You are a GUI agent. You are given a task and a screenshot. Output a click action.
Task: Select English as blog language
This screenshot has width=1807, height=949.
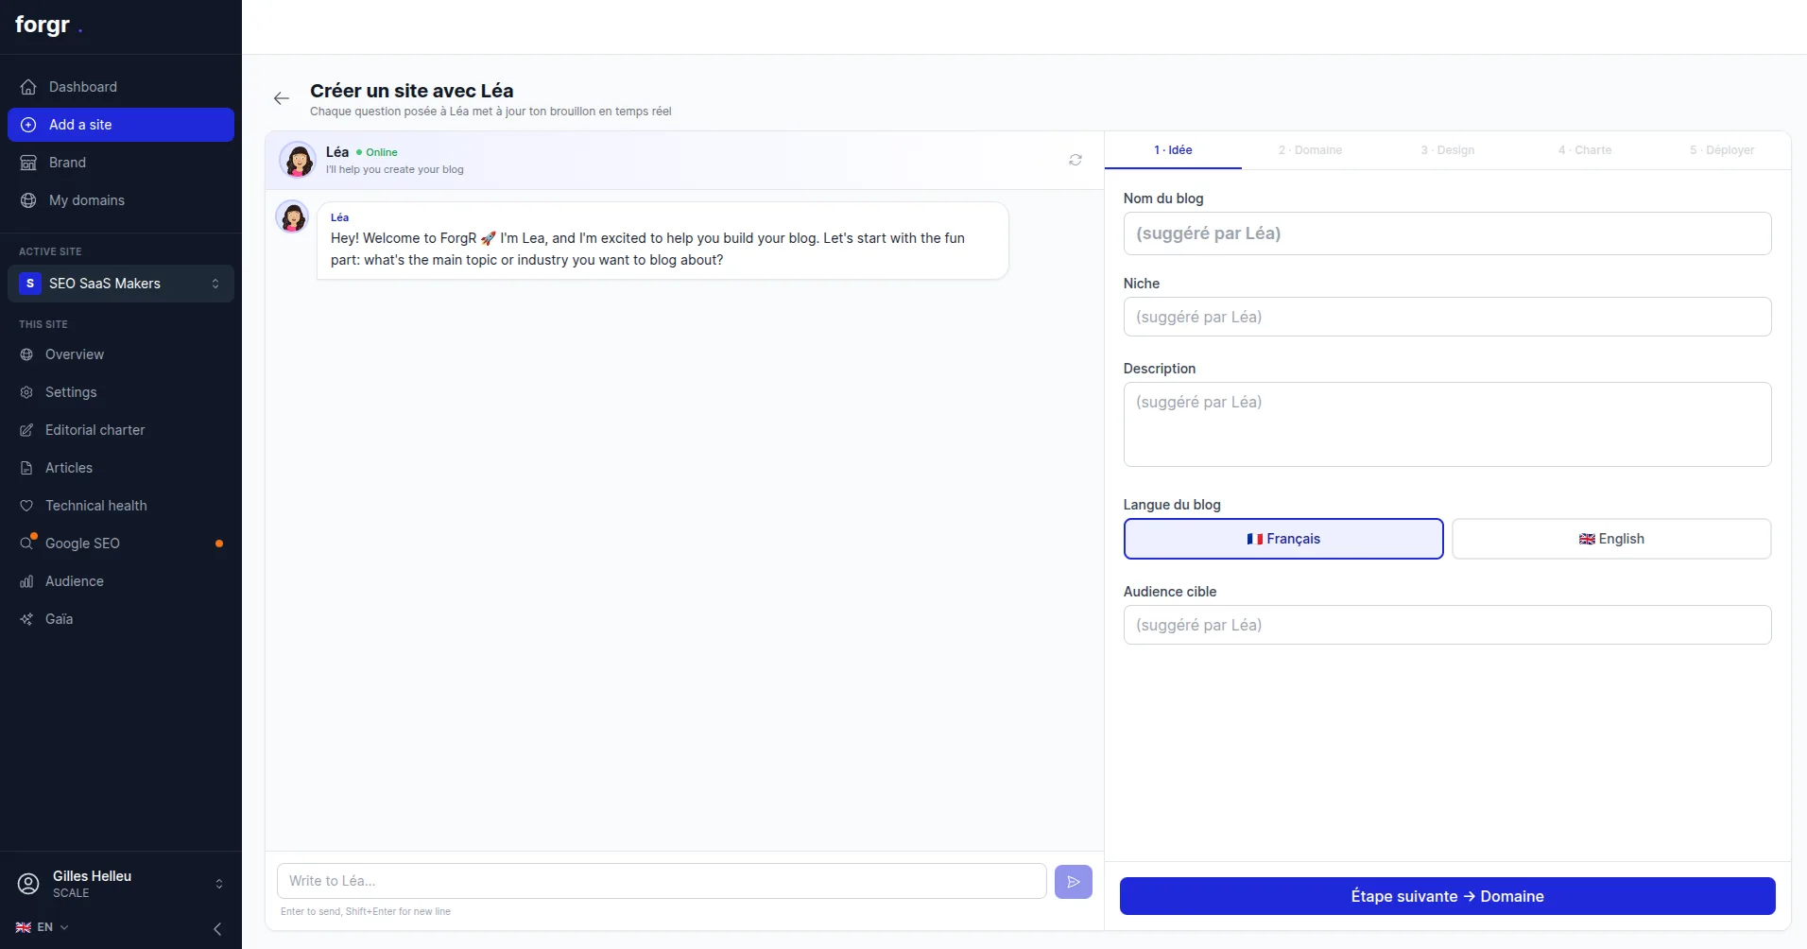click(1611, 539)
